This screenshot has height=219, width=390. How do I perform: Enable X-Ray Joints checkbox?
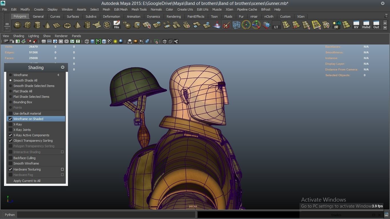coord(11,130)
